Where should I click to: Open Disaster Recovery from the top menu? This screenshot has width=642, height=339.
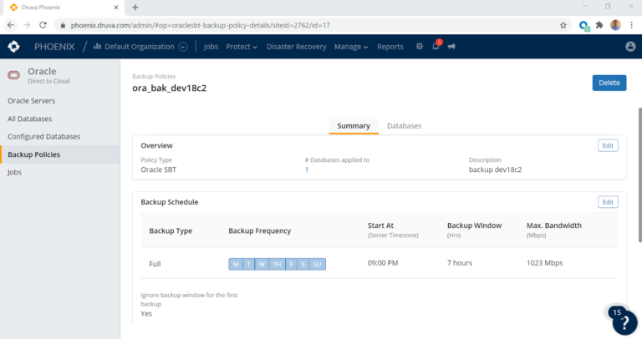pos(296,47)
